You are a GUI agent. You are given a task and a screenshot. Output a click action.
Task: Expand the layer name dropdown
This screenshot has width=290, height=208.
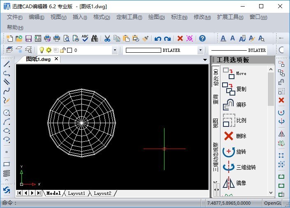point(115,50)
